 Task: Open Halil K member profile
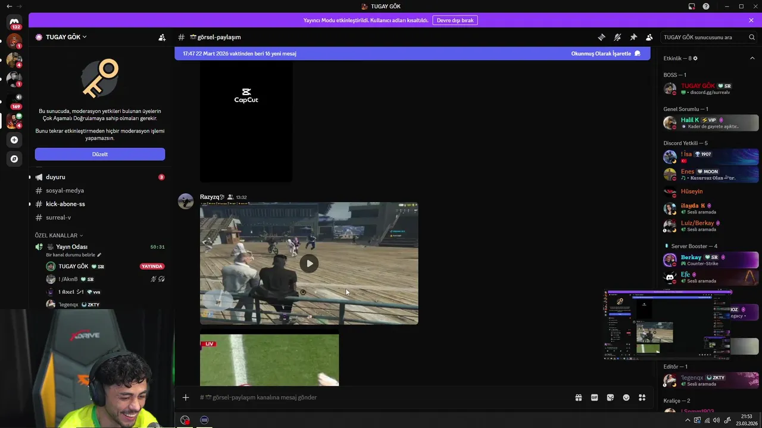point(710,123)
